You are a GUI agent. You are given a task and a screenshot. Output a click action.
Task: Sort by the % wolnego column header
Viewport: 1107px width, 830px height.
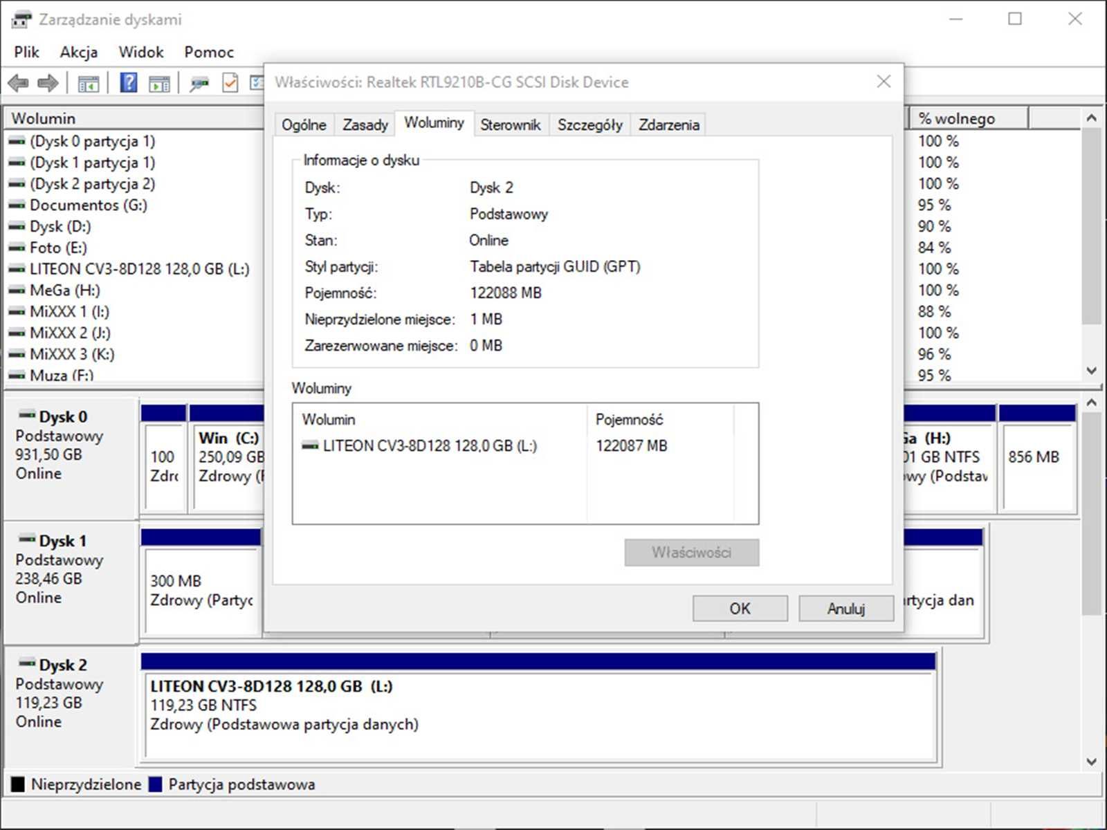pos(968,118)
